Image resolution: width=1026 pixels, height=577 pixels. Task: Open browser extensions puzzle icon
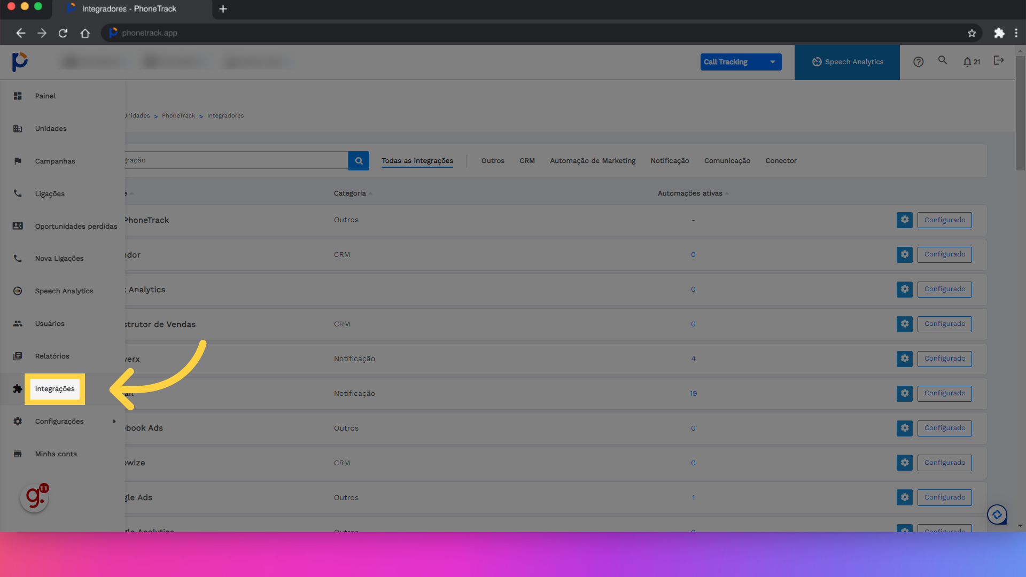[x=999, y=33]
